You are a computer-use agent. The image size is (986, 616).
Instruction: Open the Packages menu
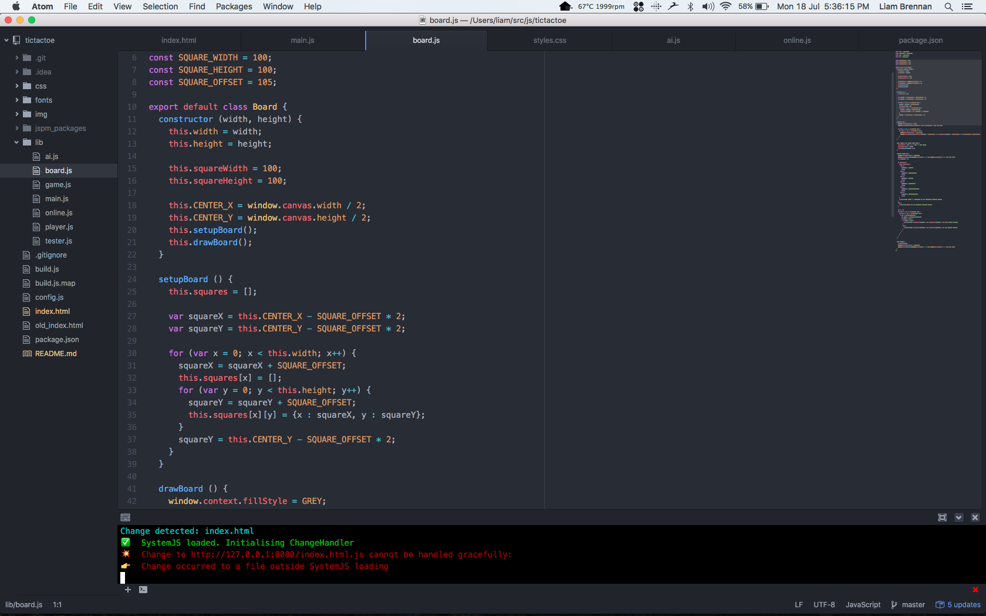pyautogui.click(x=234, y=6)
